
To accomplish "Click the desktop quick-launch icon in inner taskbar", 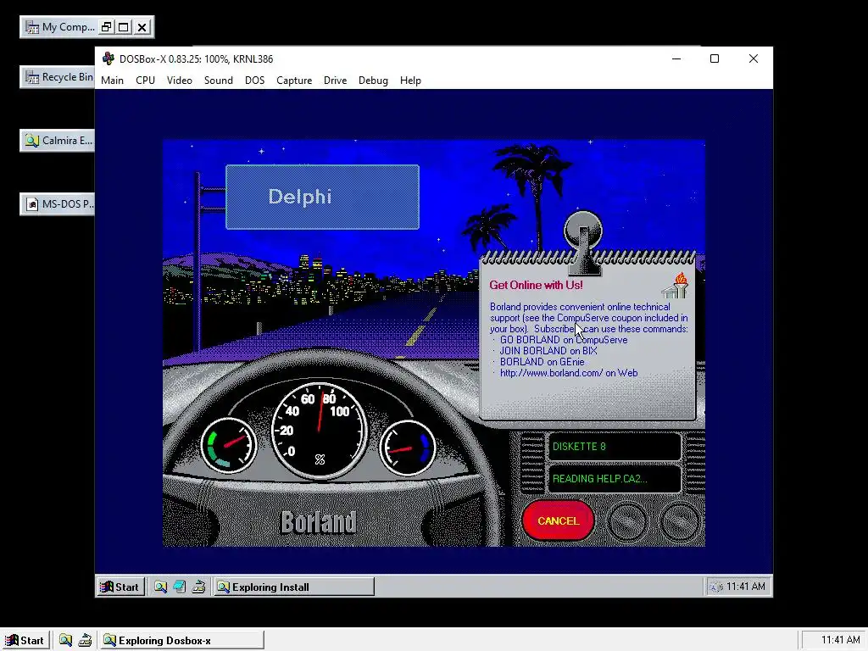I will [180, 587].
